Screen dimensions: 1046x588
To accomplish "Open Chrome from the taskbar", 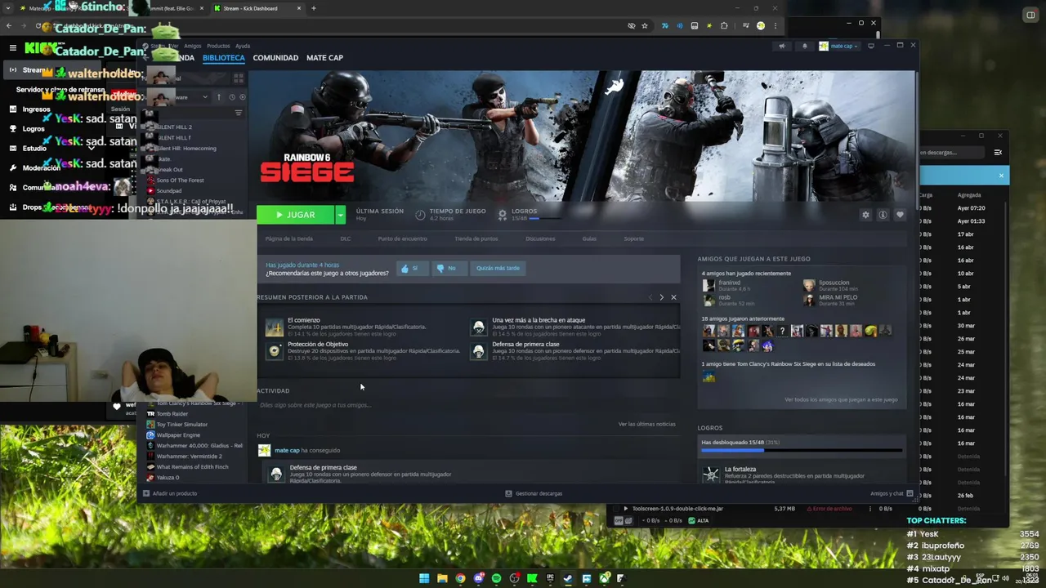I will tap(460, 578).
